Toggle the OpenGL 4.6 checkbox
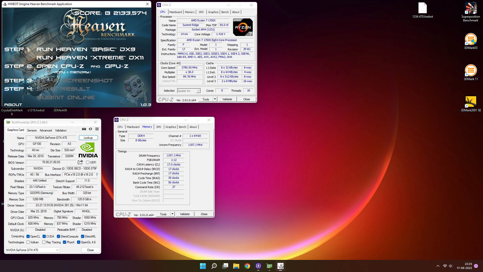483x272 pixels. point(78,242)
